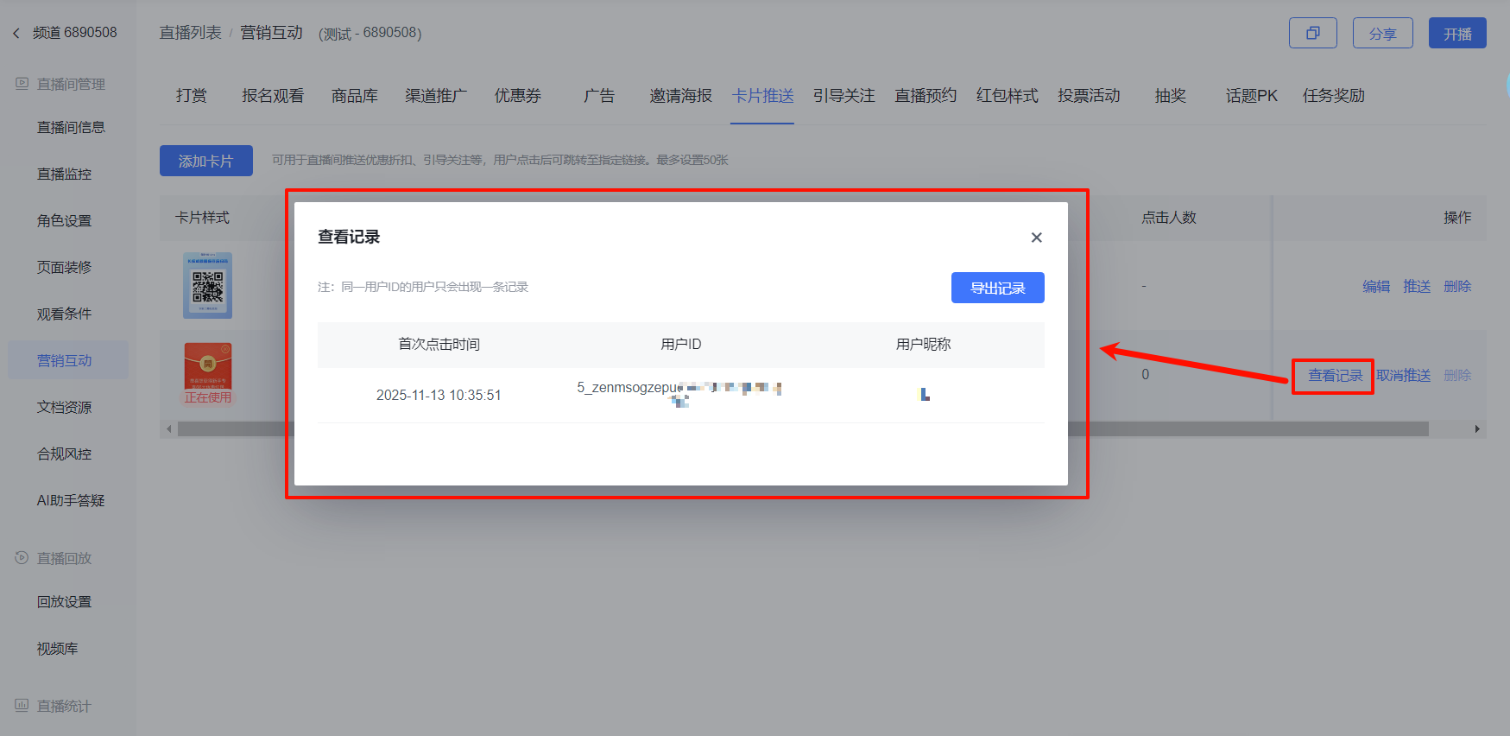The height and width of the screenshot is (736, 1510).
Task: Open the red envelope card thumbnail
Action: [x=207, y=366]
